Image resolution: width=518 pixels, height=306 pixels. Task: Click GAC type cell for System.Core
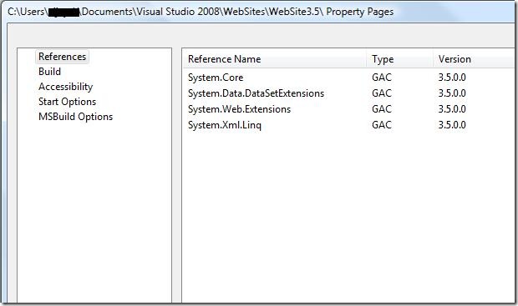[382, 78]
